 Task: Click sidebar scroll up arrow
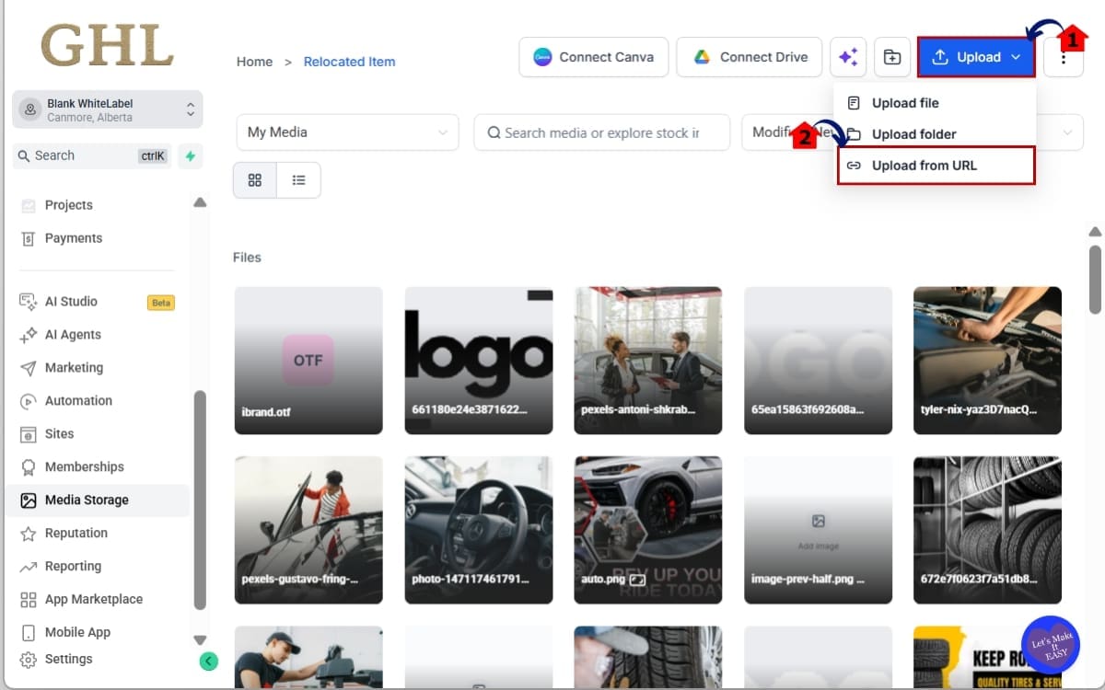click(200, 202)
